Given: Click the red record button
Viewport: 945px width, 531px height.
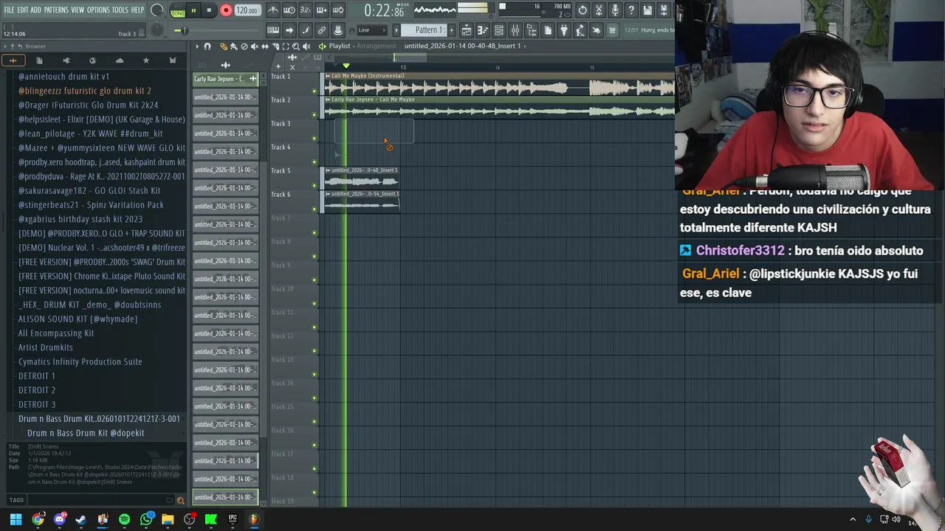Looking at the screenshot, I should [x=226, y=10].
